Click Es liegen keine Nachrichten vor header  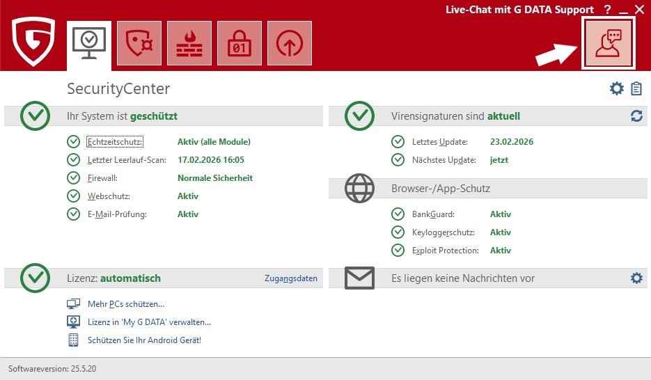click(463, 278)
